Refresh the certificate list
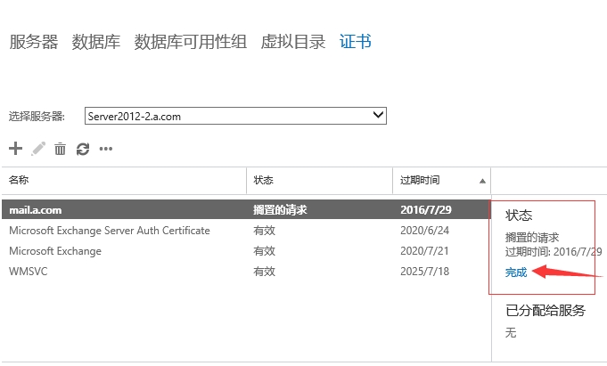Image resolution: width=607 pixels, height=366 pixels. [x=83, y=149]
